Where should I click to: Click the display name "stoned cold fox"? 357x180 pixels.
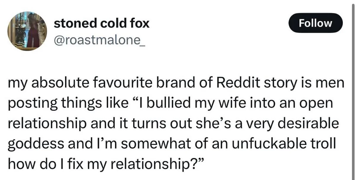pyautogui.click(x=102, y=23)
